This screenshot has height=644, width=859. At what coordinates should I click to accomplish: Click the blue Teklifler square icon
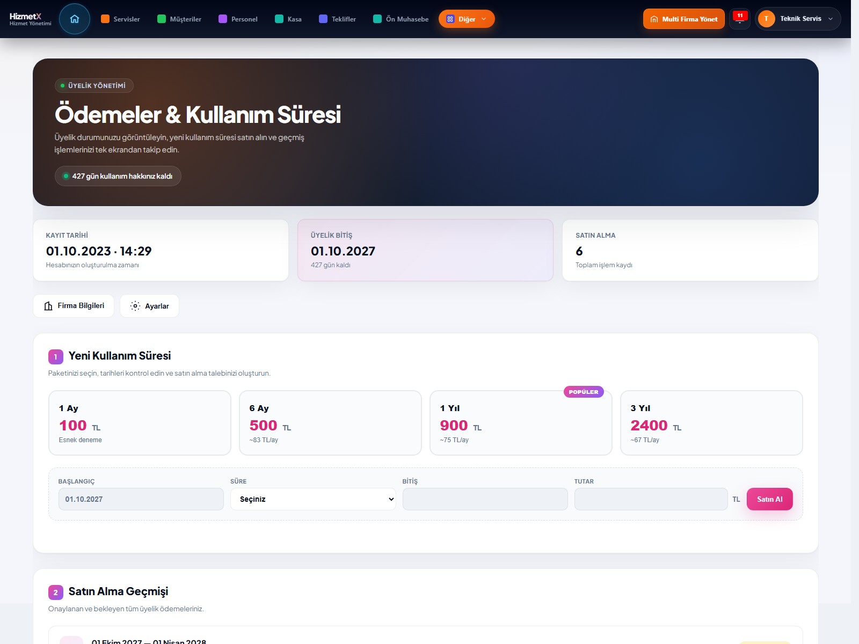[323, 19]
